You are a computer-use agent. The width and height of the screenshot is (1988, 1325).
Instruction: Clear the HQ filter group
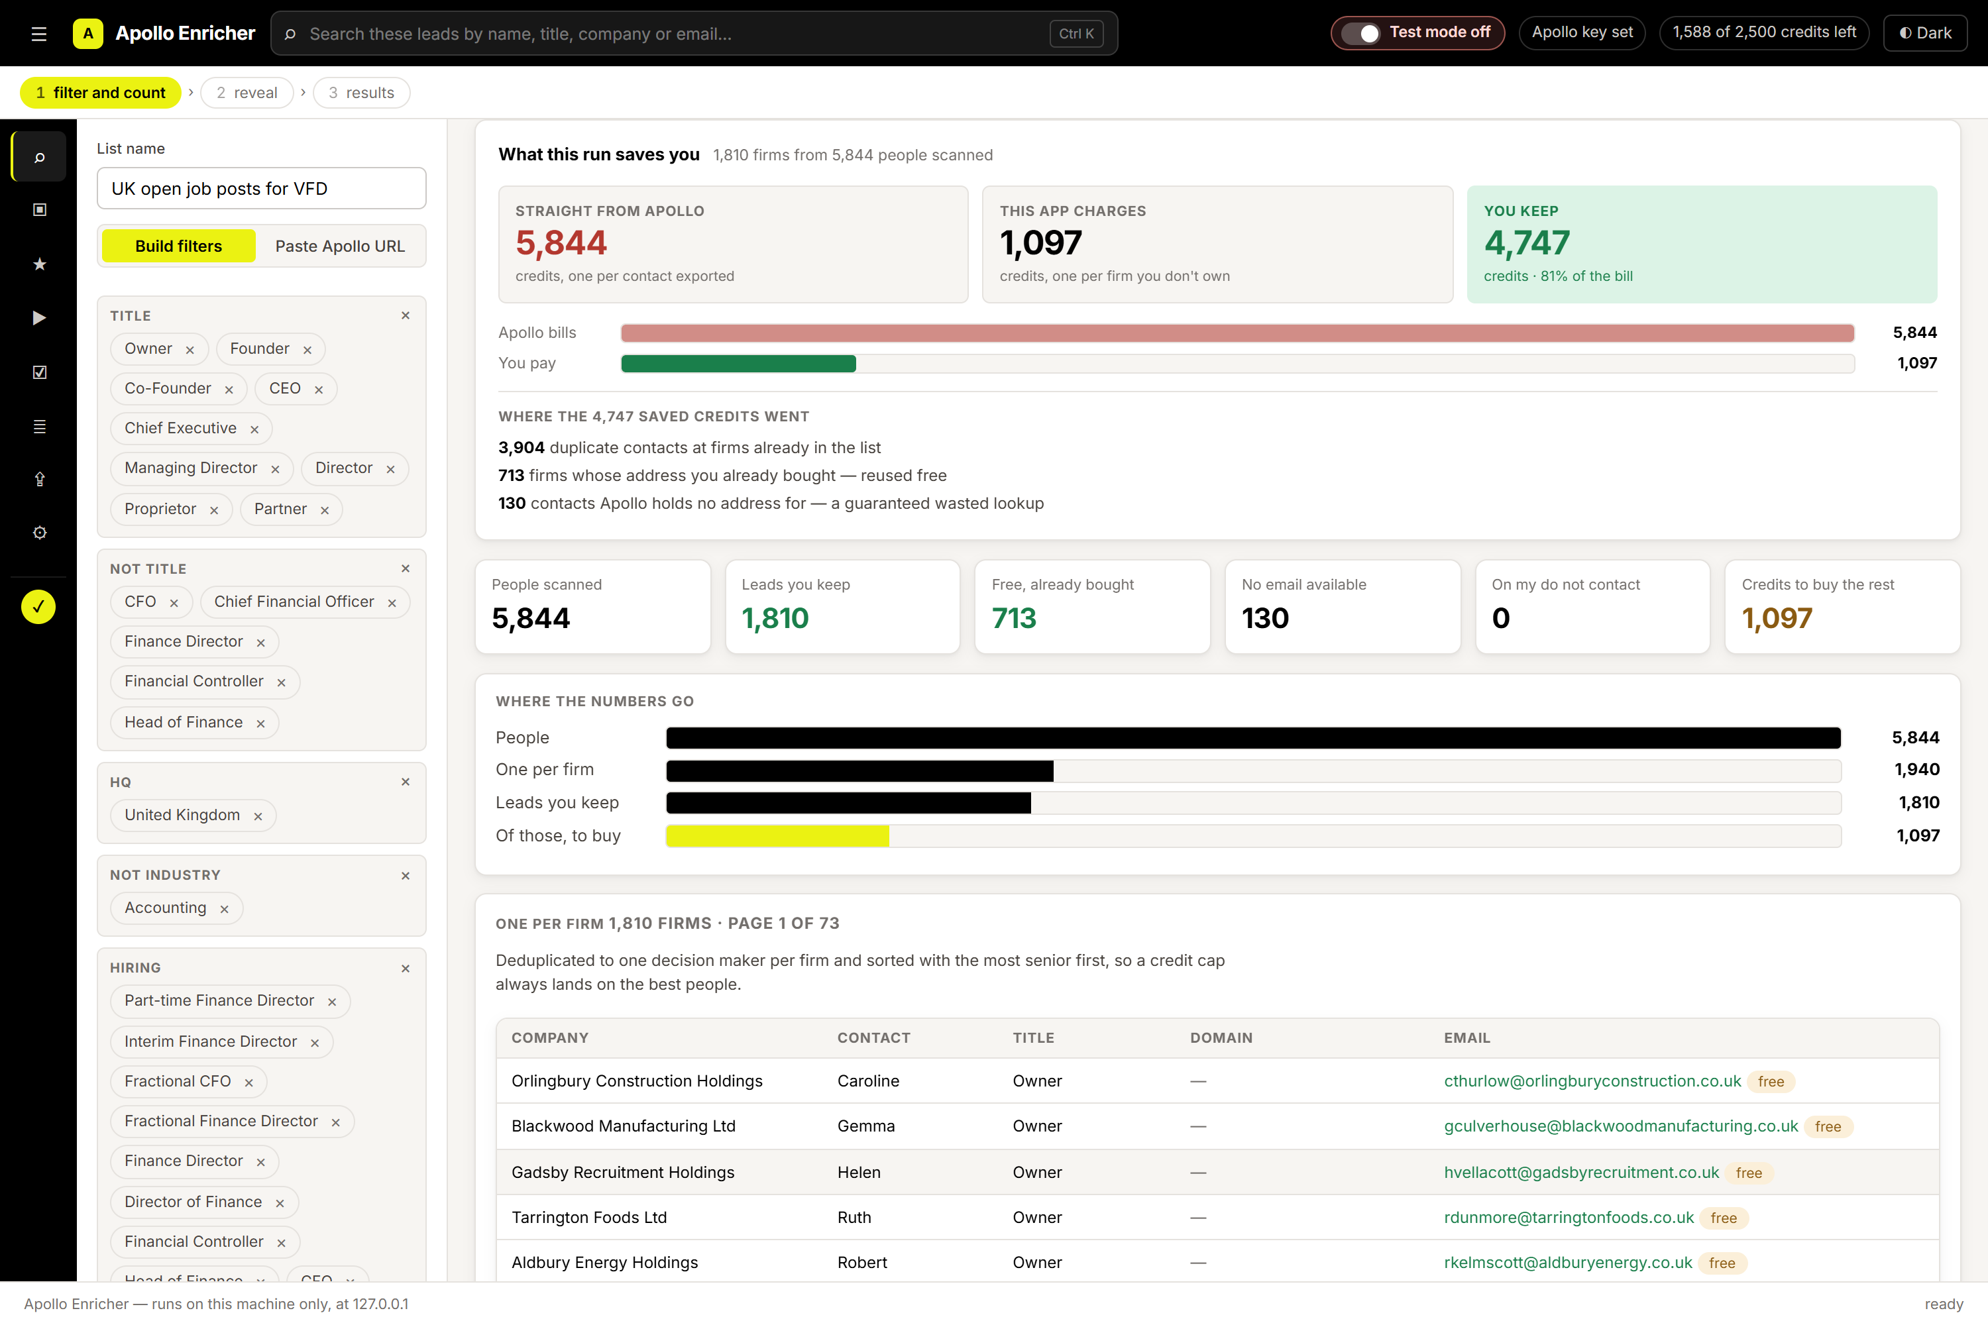(406, 782)
